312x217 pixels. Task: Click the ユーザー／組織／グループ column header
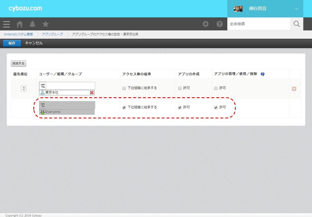pos(60,74)
